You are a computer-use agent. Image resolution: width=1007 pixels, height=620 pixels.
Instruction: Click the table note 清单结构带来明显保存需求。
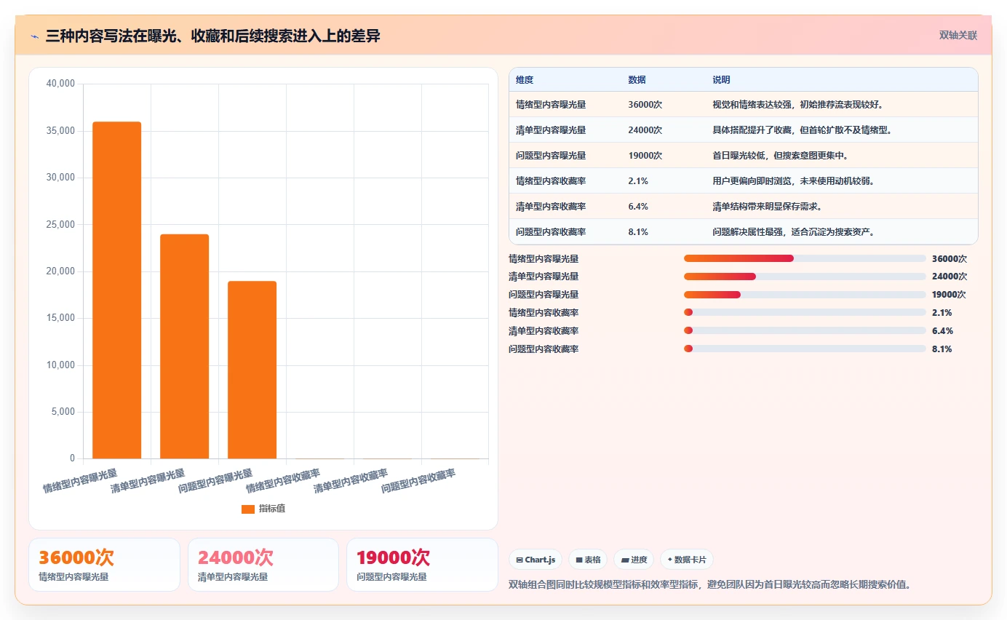(x=767, y=207)
